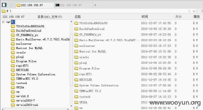
Task: Select Navicat for MySQL name in file list
Action: click(93, 51)
